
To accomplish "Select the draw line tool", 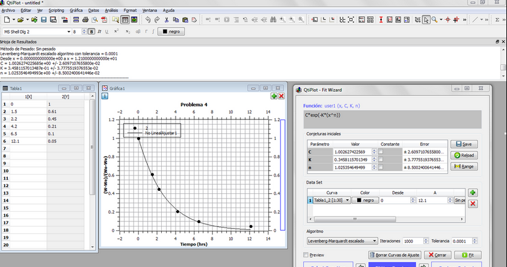I will tap(475, 20).
